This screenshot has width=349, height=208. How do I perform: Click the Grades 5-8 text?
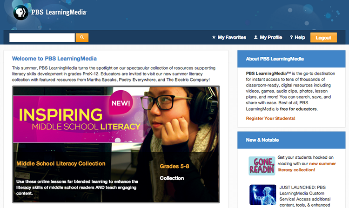click(174, 166)
